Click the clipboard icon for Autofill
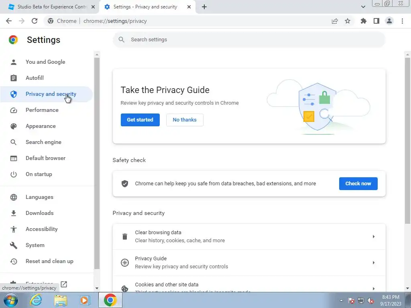 (14, 78)
